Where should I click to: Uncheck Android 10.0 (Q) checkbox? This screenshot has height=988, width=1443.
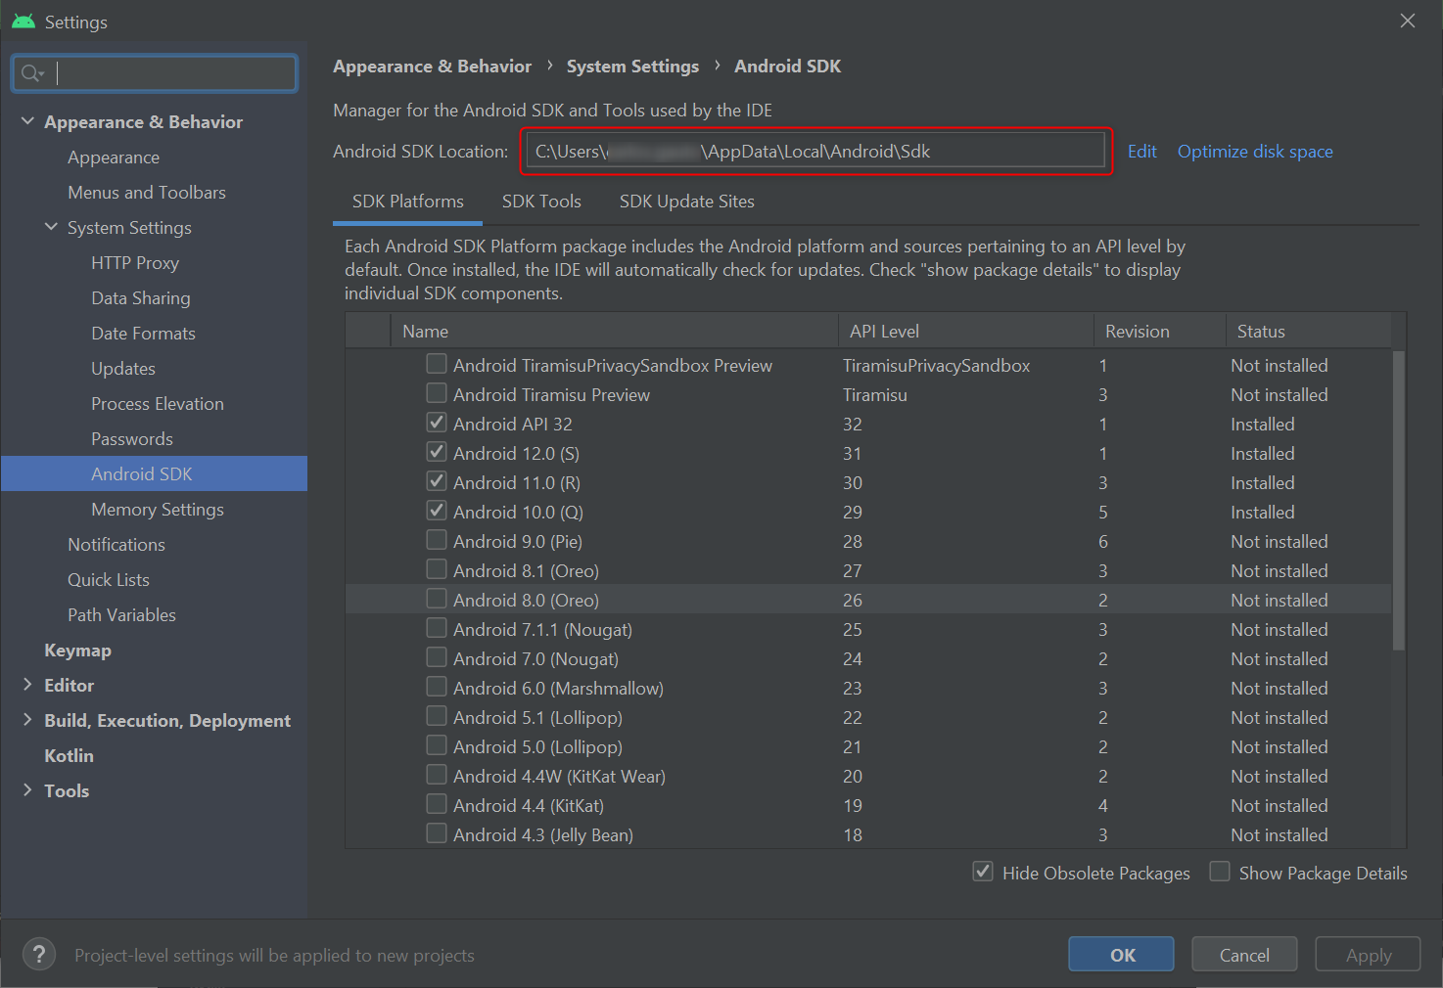[437, 511]
